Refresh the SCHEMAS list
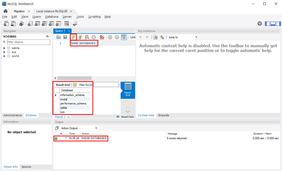The height and width of the screenshot is (171, 282). (47, 36)
